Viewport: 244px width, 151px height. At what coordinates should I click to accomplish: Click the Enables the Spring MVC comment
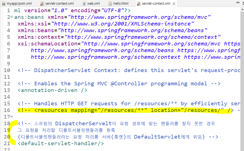click(x=119, y=84)
